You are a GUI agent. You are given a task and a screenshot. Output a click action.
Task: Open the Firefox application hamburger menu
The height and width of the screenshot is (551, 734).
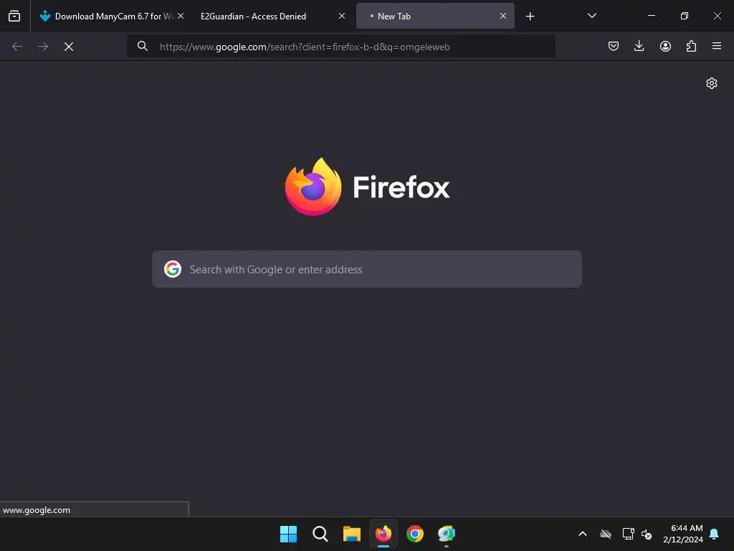[717, 46]
